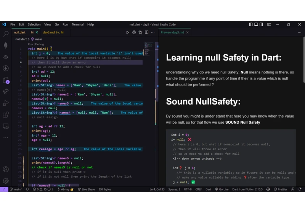The height and width of the screenshot is (213, 305).
Task: Start debugging with the bug icon
Action: pyautogui.click(x=134, y=32)
